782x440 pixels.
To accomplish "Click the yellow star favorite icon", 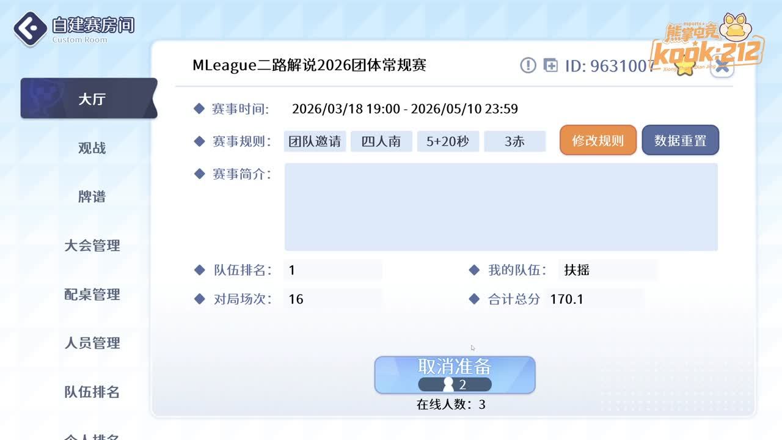I will pyautogui.click(x=684, y=67).
